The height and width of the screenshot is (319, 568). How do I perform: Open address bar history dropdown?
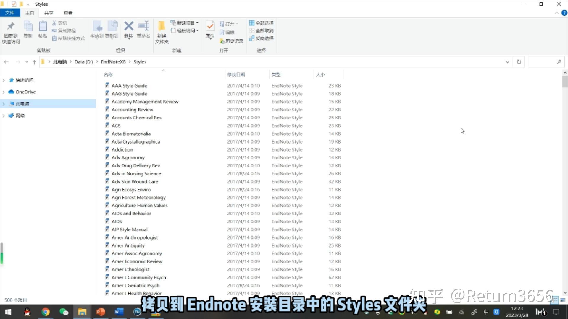click(507, 62)
